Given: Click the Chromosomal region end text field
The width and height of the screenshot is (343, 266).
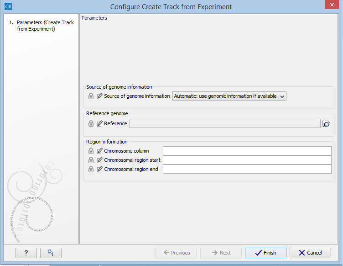Looking at the screenshot, I should (x=247, y=170).
